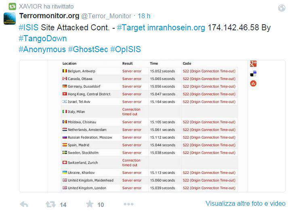Screen dimensions: 288x211
Task: Click the globe icon at top right
Action: [x=282, y=8]
